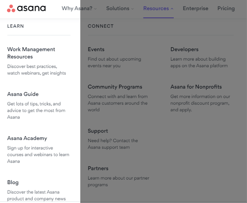Open the Partners page
The image size is (247, 203).
click(98, 168)
